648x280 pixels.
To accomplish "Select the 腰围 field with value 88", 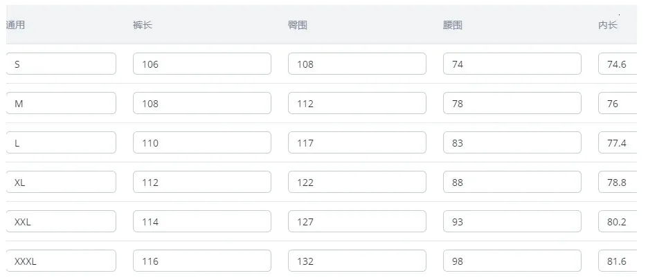I will pyautogui.click(x=512, y=182).
